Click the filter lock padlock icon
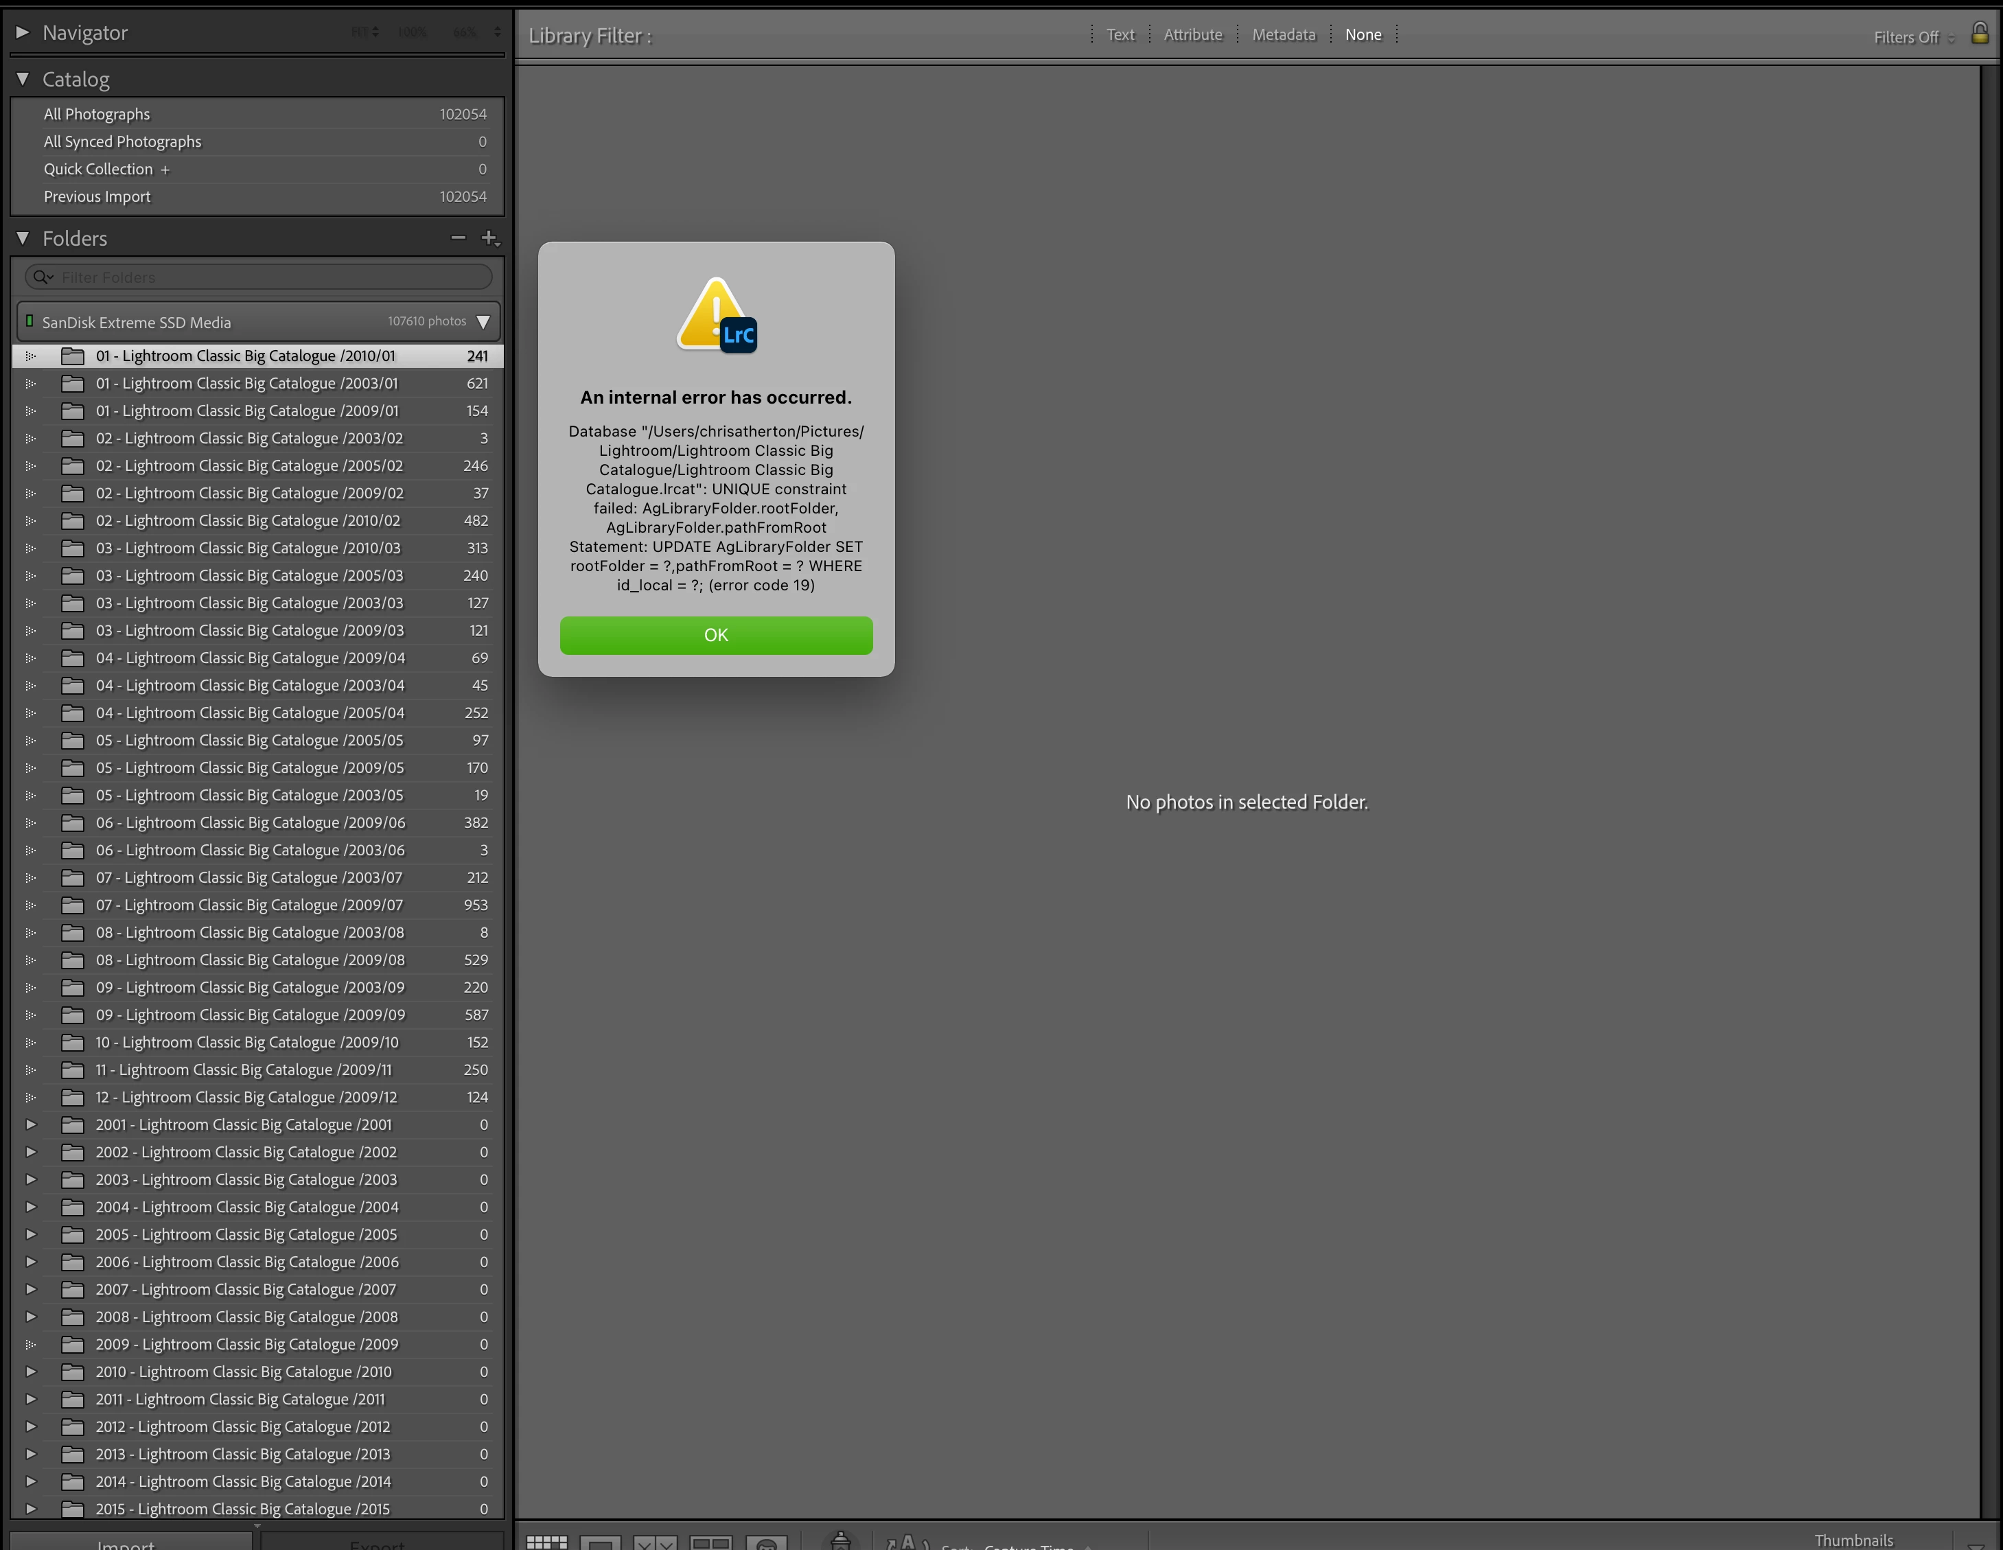This screenshot has height=1550, width=2003. coord(1979,34)
